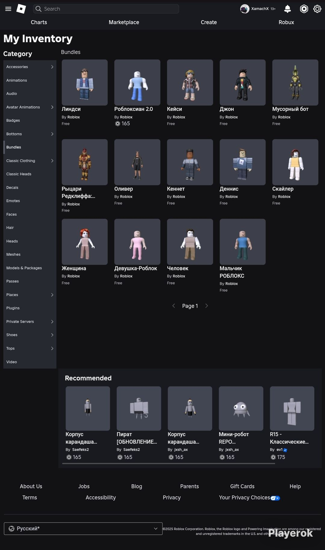Open the settings gear icon
325x550 pixels.
click(x=317, y=9)
